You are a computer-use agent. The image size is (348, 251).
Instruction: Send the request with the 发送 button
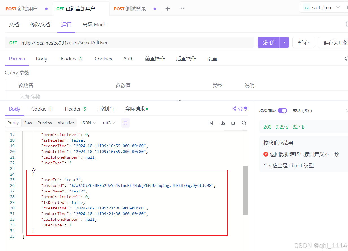(269, 42)
